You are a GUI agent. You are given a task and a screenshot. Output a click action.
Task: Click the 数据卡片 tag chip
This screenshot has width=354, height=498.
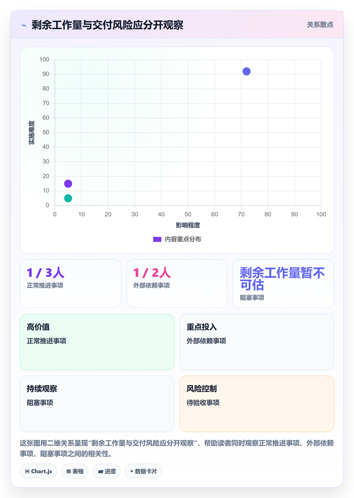pos(144,471)
